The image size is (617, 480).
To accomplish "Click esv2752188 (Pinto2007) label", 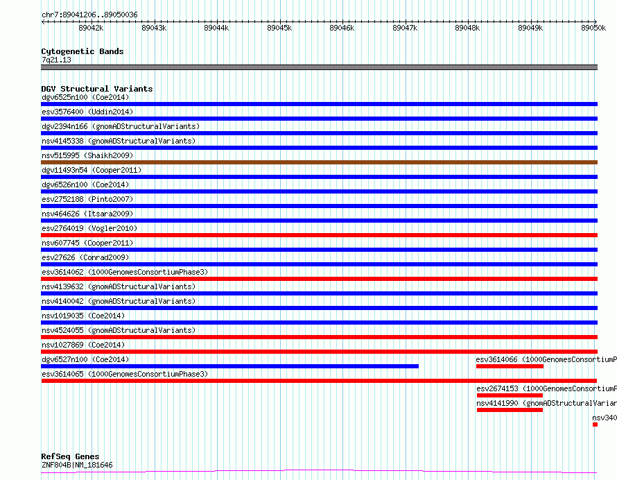I will [x=87, y=199].
